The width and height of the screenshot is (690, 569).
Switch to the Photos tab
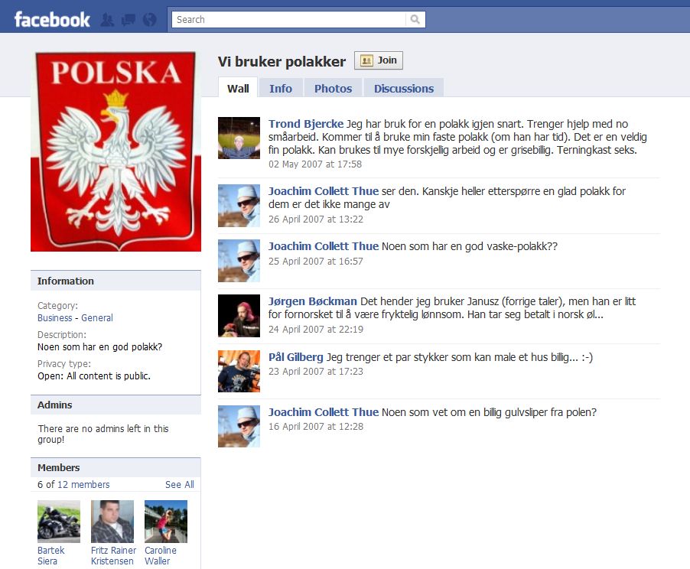[333, 89]
